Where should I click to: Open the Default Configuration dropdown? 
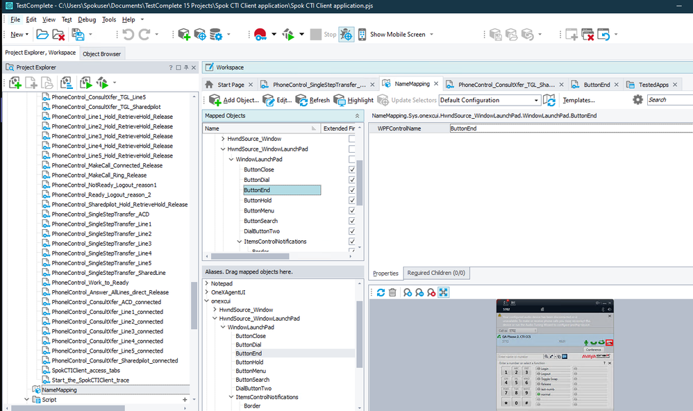click(x=536, y=100)
